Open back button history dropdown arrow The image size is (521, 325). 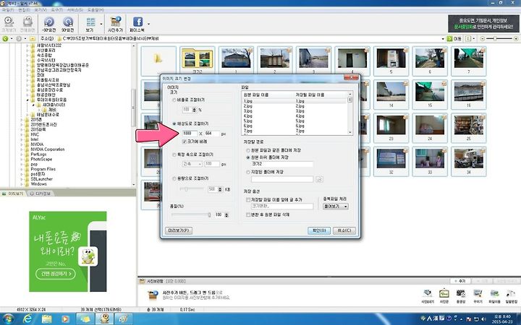12,39
